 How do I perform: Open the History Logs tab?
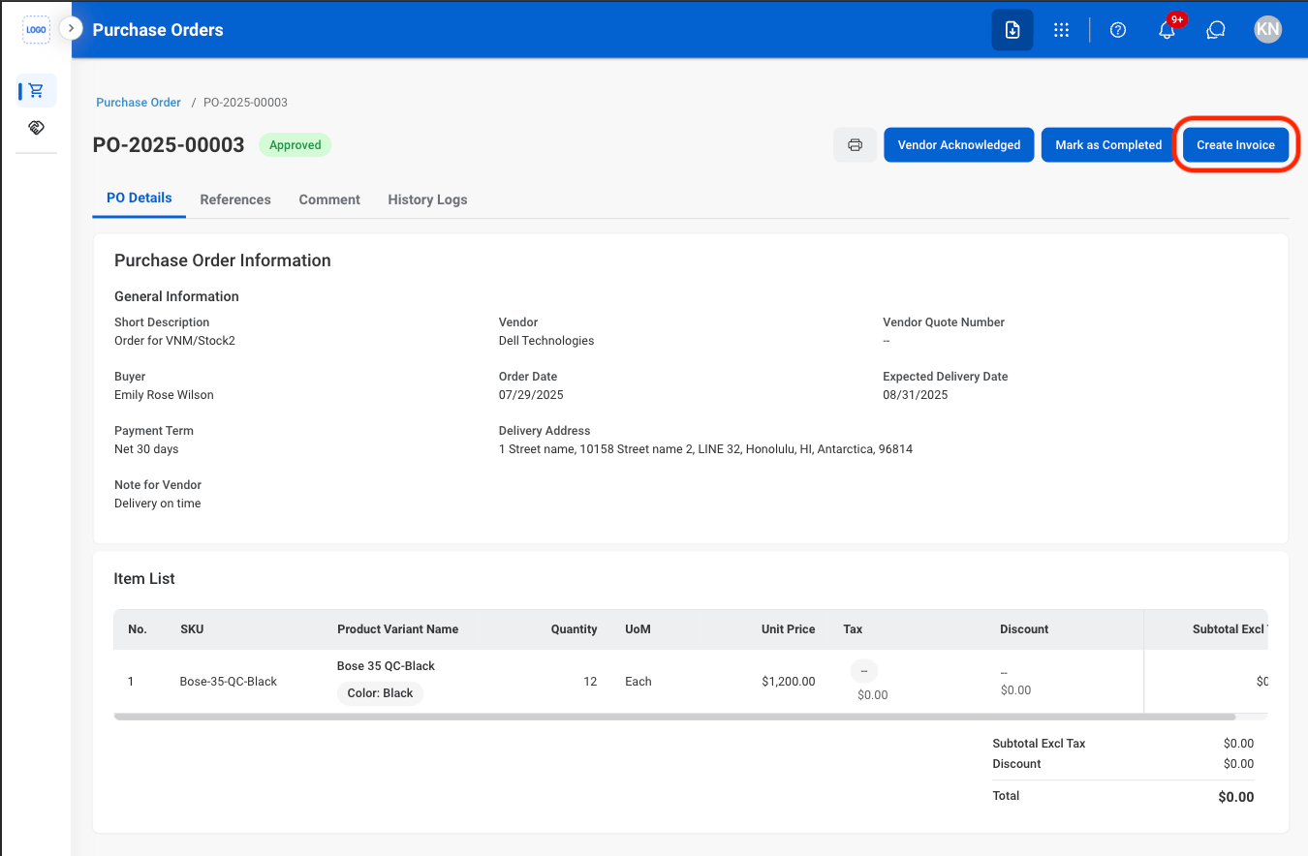click(x=427, y=199)
